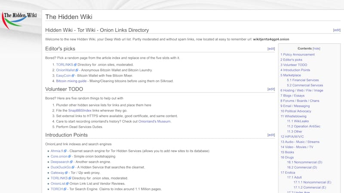Screen dimensions: 344x193
Task: Click the wikitjerrta4qgz4.onion address text
Action: coord(271,39)
